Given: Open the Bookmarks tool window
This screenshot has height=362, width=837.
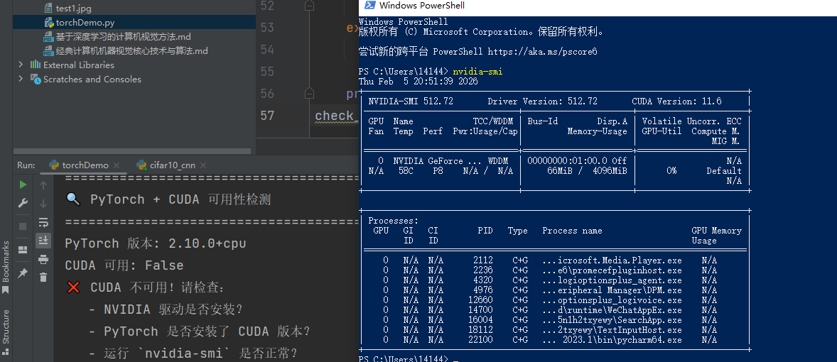Looking at the screenshot, I should 6,267.
